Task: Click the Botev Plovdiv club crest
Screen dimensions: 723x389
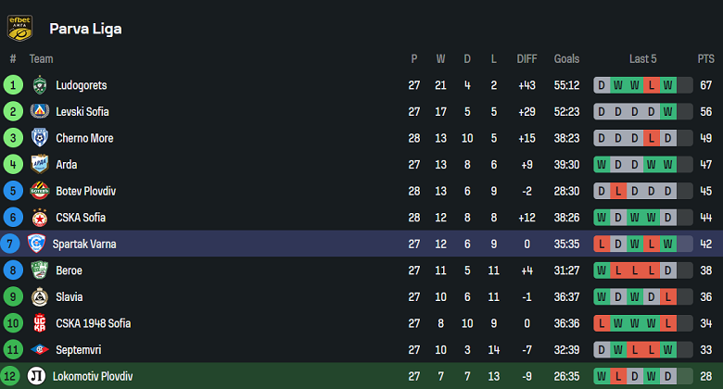Action: 39,192
